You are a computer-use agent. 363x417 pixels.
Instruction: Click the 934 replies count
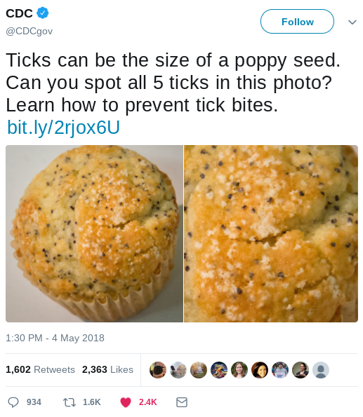[34, 402]
